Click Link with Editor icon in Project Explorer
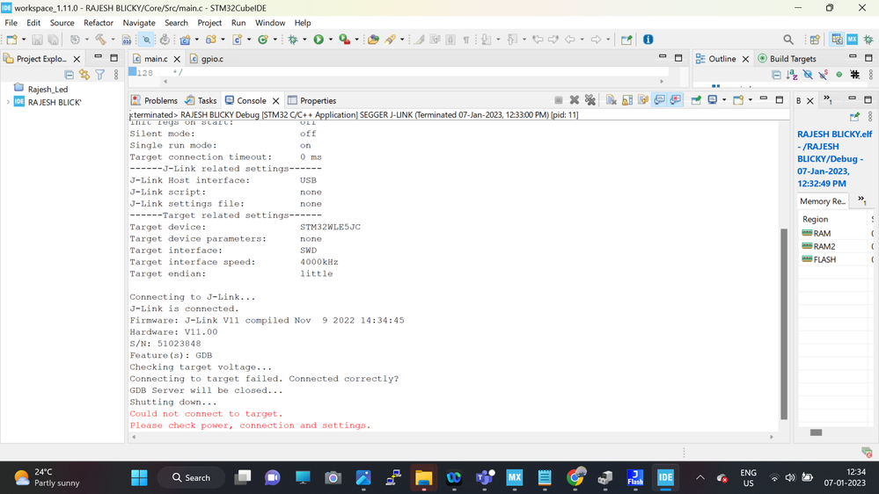The width and height of the screenshot is (879, 494). point(84,75)
